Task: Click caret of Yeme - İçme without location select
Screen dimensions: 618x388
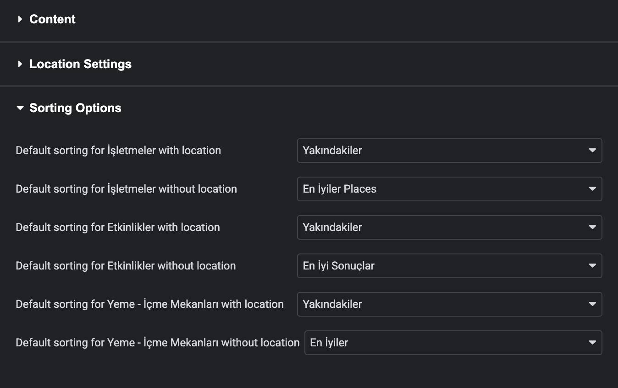Action: (x=592, y=343)
